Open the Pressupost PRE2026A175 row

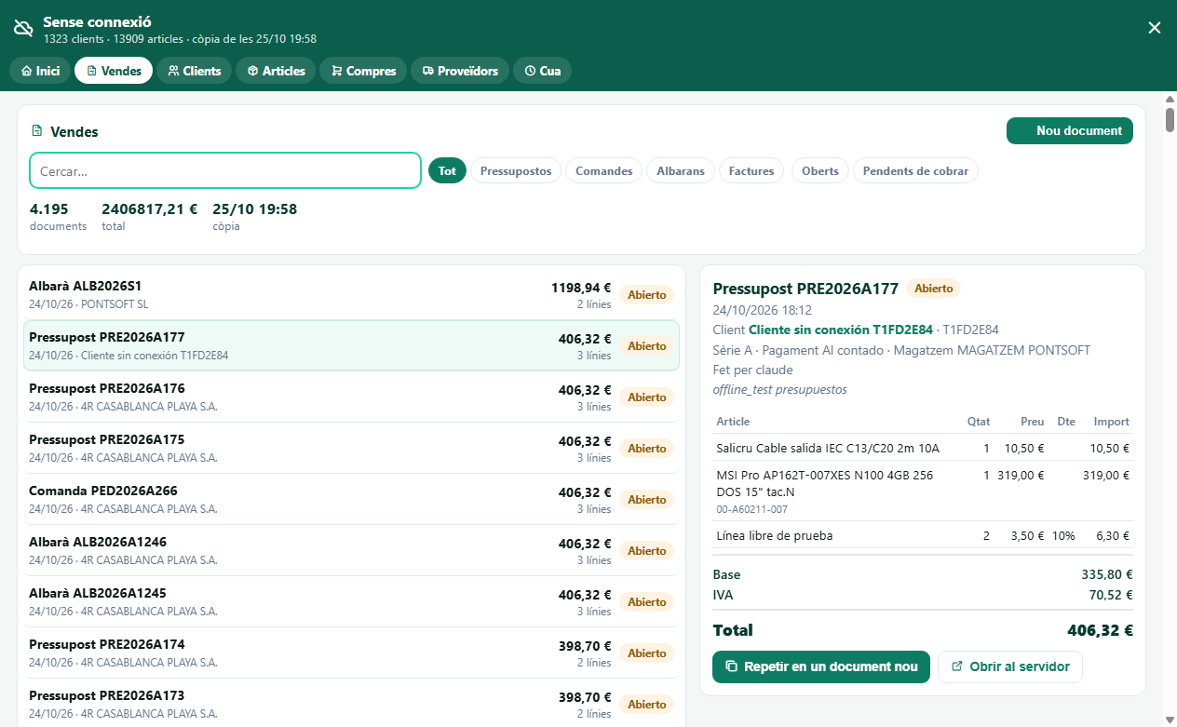pos(351,448)
